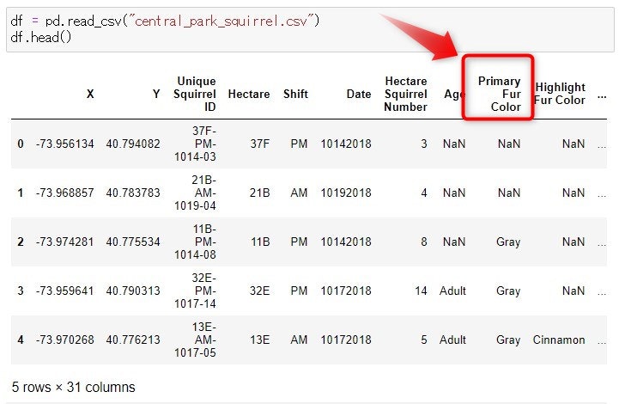
Task: Click squirrel ID 32E-PM-1017-14
Action: (195, 291)
